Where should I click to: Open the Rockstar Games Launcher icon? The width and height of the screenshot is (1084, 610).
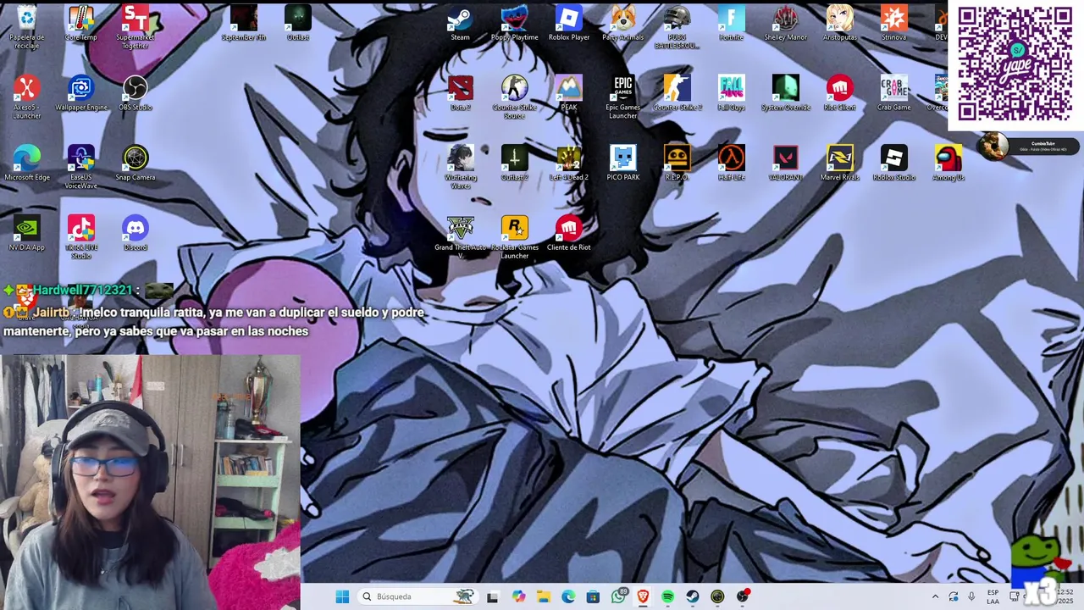point(514,238)
